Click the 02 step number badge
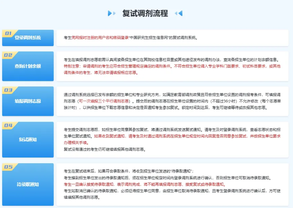 coord(8,55)
